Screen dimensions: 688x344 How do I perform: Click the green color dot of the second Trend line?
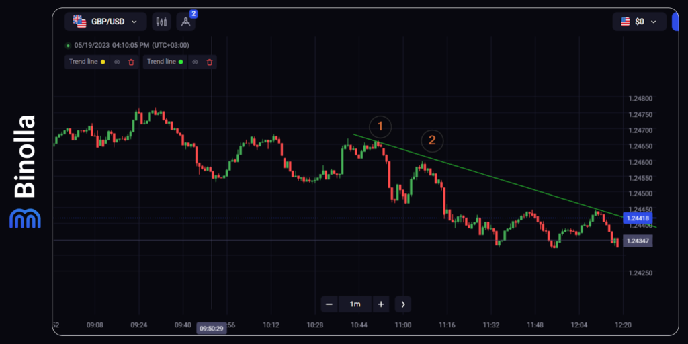tap(181, 62)
